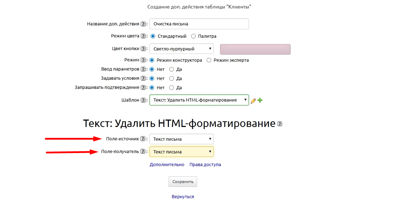Click the 'Очистка письма' name input field
This screenshot has width=395, height=207.
click(x=199, y=24)
